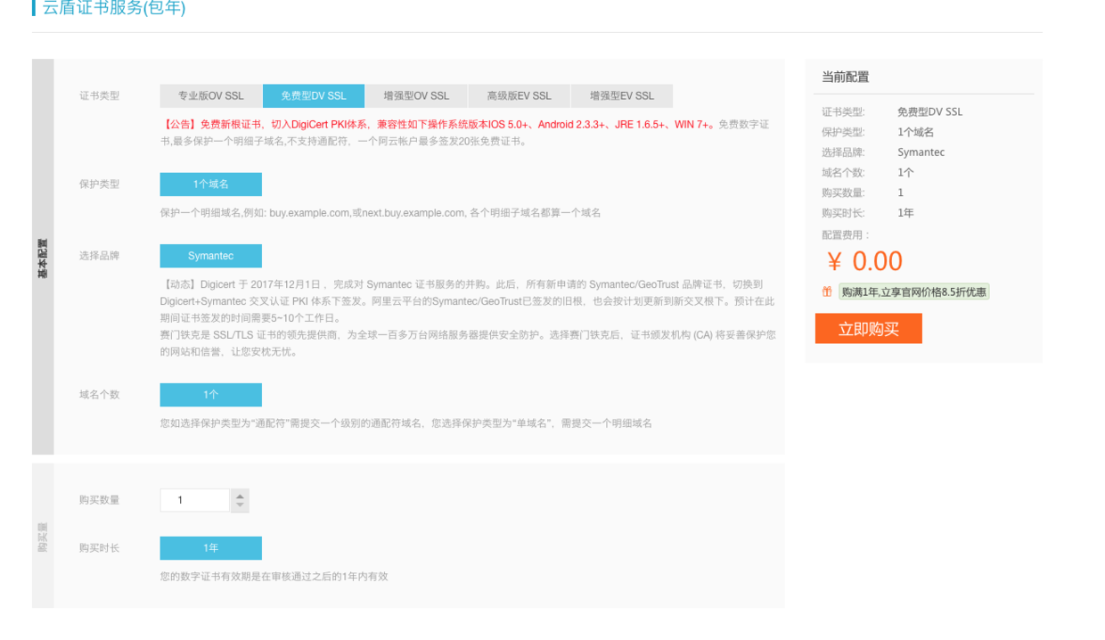Click the 保护类型 label in the form
Screen dimensions: 1105x640
click(x=99, y=185)
